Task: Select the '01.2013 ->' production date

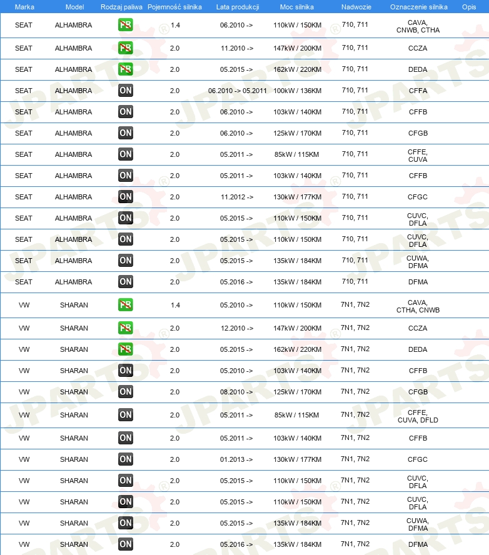Action: click(x=236, y=459)
